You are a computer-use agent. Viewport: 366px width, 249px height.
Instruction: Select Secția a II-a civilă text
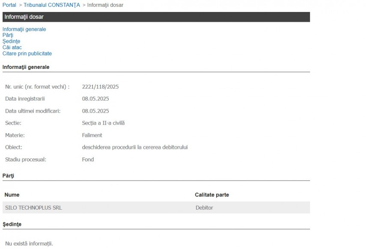103,123
